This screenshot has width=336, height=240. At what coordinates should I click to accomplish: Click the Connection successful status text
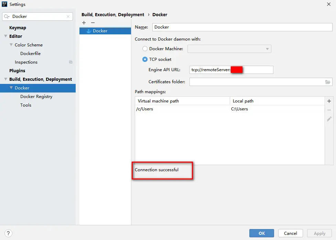pyautogui.click(x=156, y=170)
